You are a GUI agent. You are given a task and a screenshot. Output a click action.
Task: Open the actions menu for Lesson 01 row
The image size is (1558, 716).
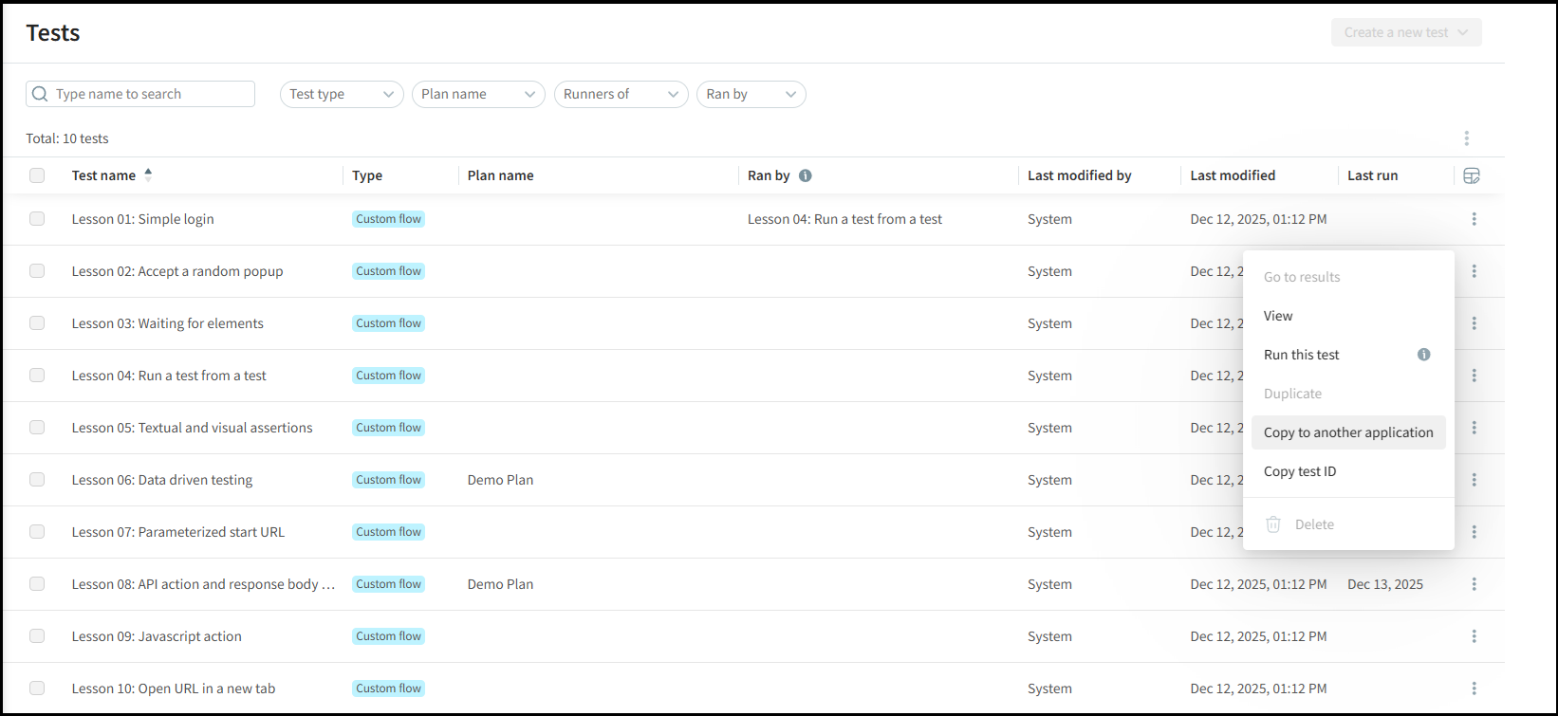pyautogui.click(x=1474, y=219)
